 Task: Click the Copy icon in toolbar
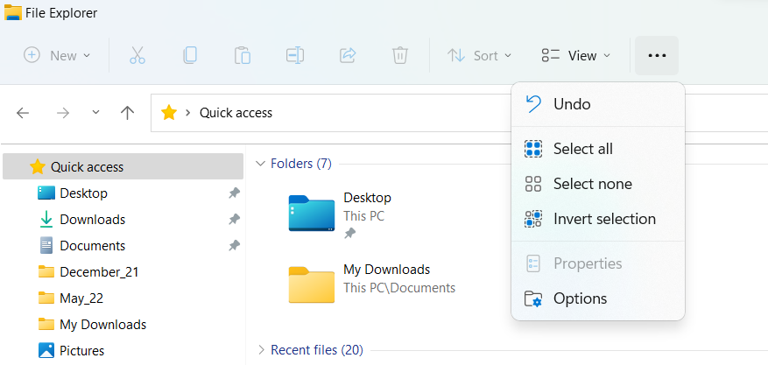tap(189, 55)
